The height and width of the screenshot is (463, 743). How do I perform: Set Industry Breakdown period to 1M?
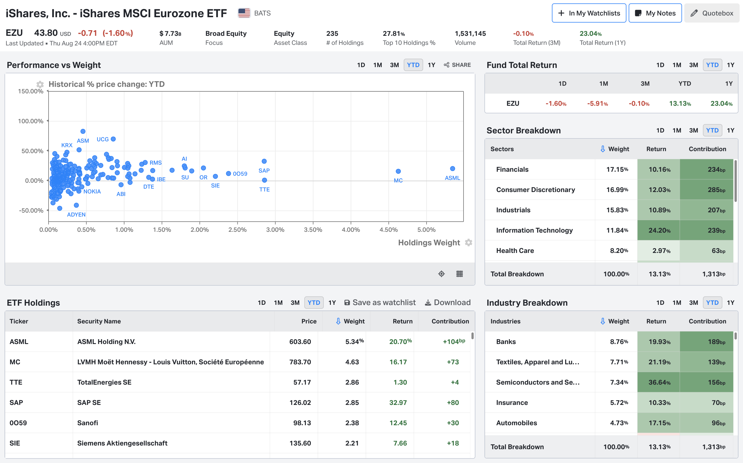click(677, 303)
